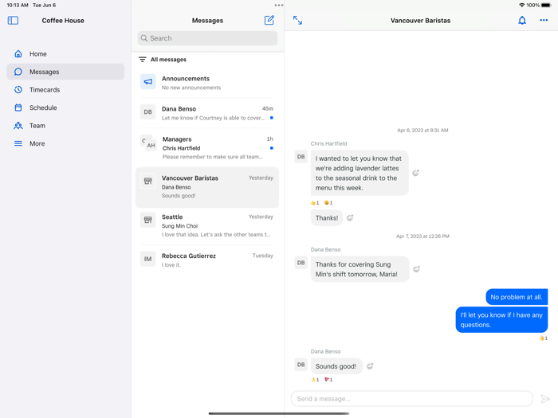This screenshot has height=418, width=558.
Task: Open the More menu item
Action: point(65,143)
